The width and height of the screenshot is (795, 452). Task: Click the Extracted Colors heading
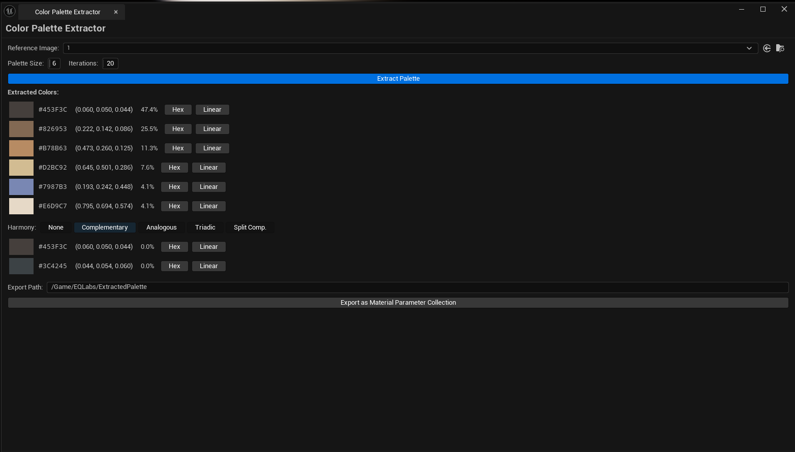pos(33,92)
